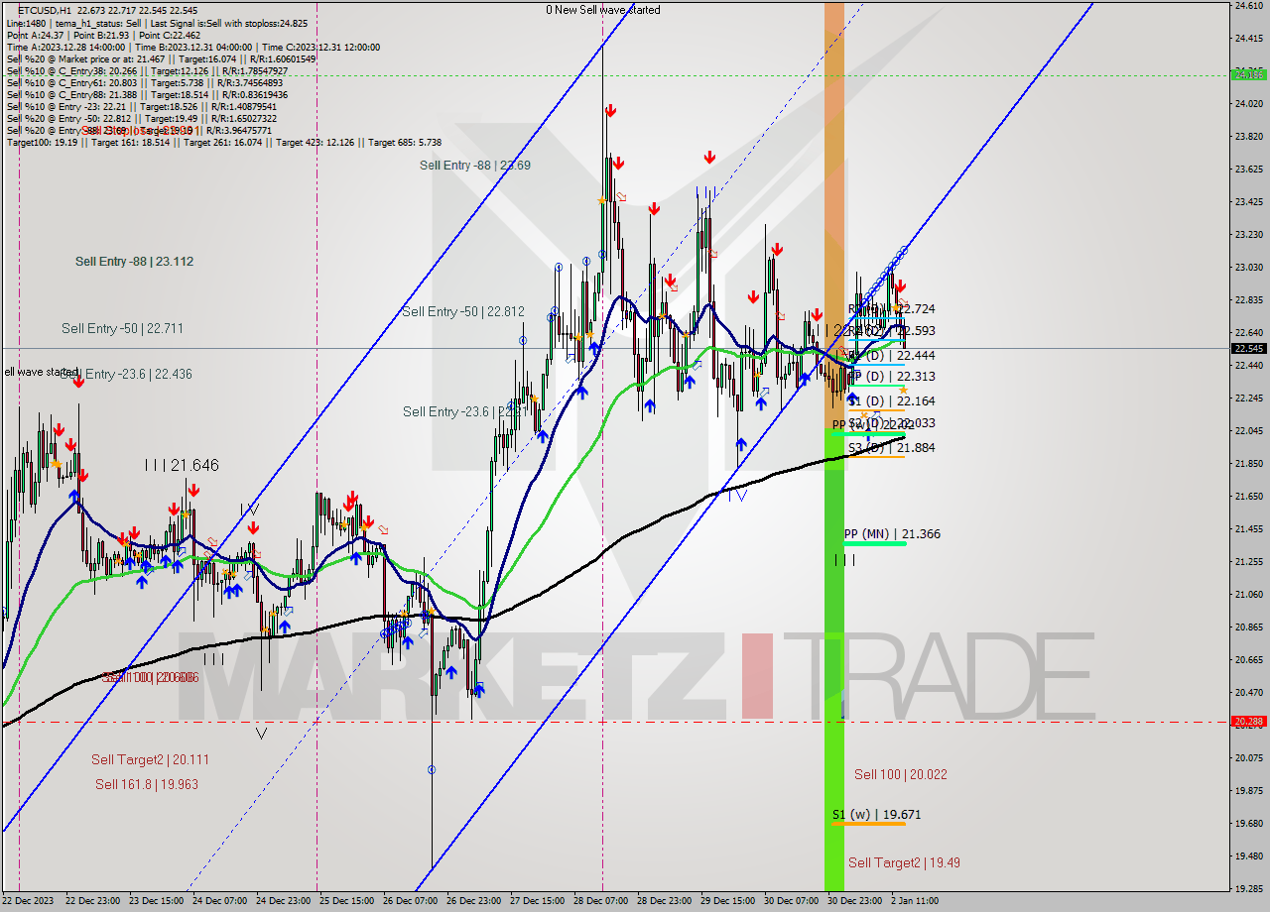Click the 'Sell 100 | 20.022' label

[901, 774]
